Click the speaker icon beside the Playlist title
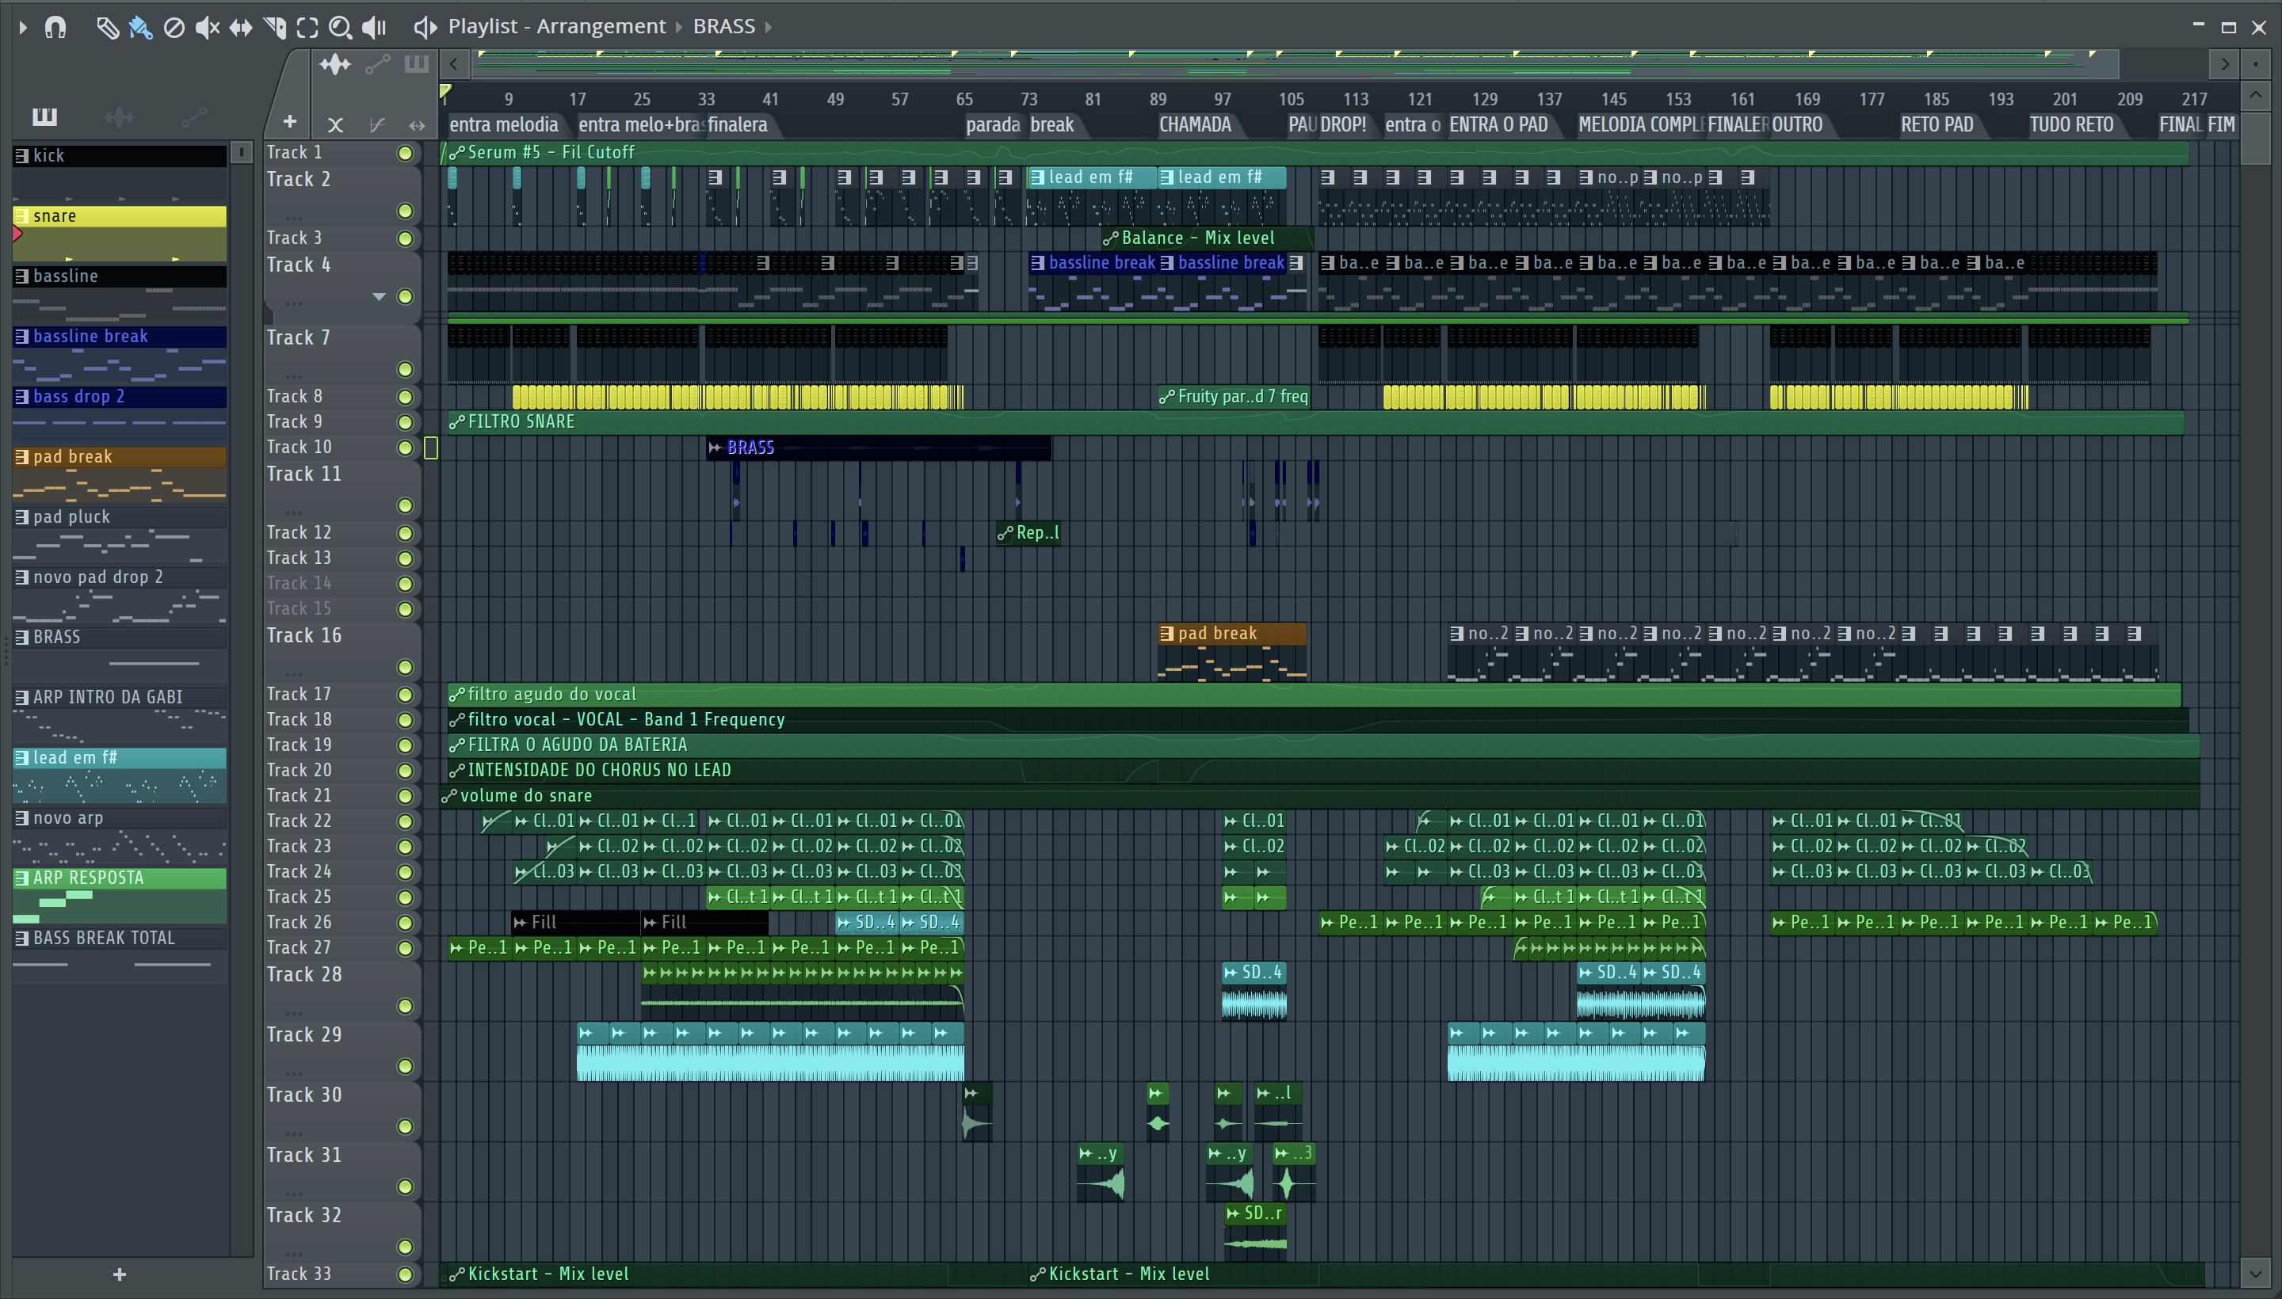The image size is (2282, 1299). pos(425,28)
